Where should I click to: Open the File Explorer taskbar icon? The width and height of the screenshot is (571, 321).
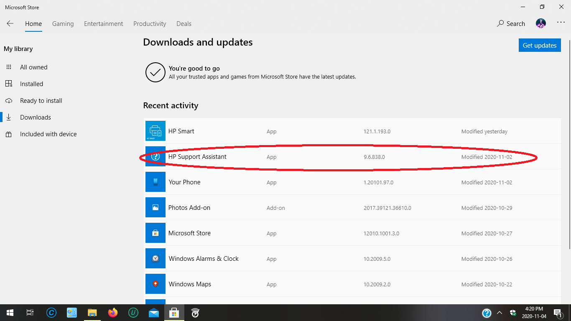(92, 313)
